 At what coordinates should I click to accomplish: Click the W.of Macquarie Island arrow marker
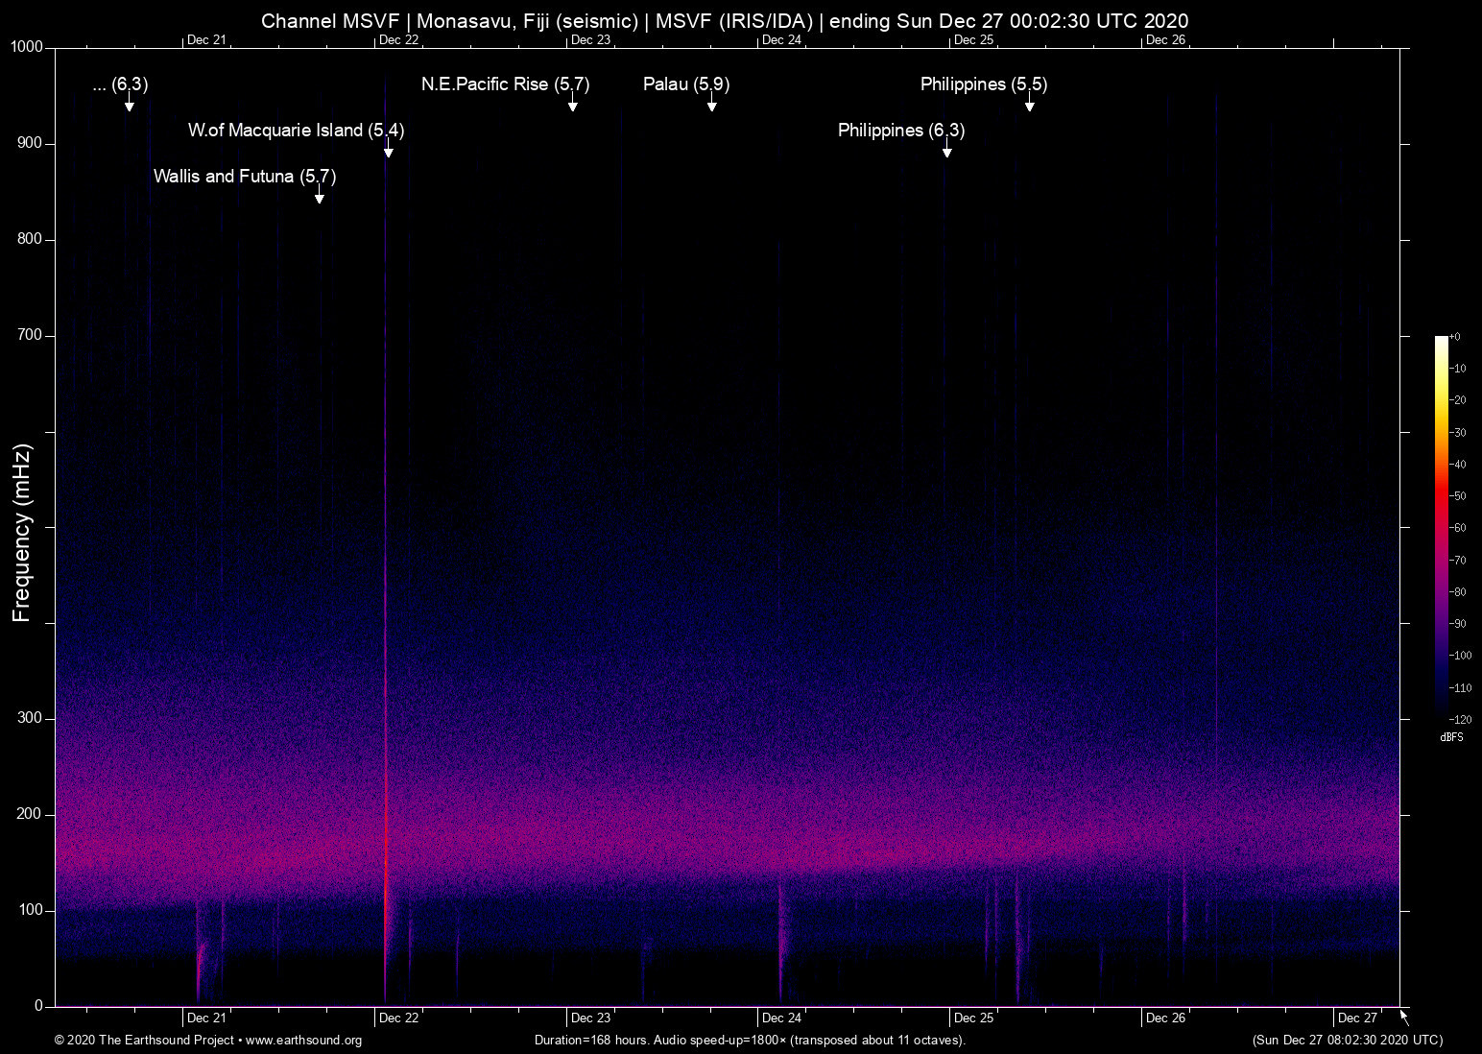(x=388, y=152)
